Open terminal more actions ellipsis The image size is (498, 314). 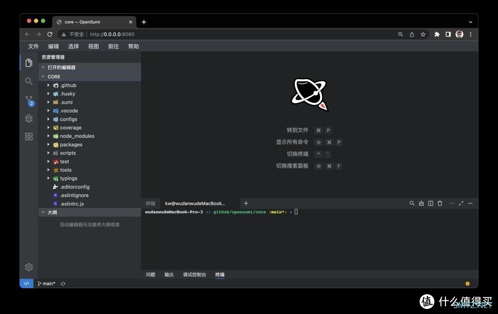tap(451, 204)
